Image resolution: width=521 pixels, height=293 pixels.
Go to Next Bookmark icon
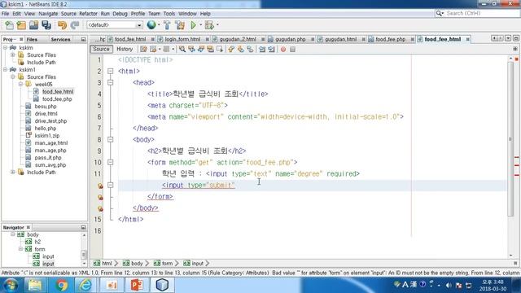coord(241,49)
